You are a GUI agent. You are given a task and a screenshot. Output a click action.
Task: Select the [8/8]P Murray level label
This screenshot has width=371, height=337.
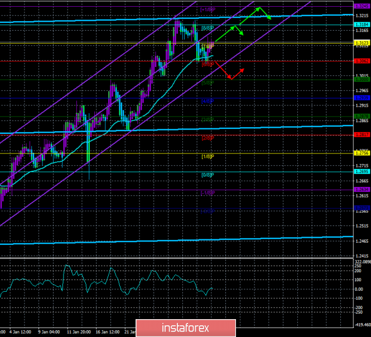pos(208,28)
